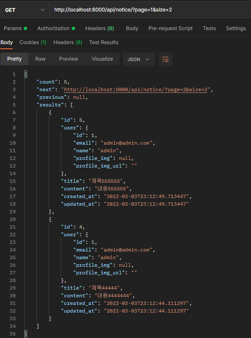Switch to the Test Results tab
The image size is (251, 338).
click(103, 42)
